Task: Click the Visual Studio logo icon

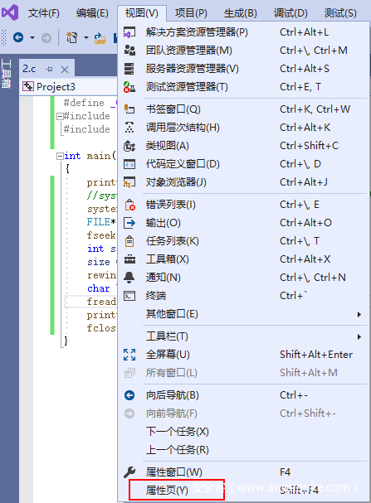Action: tap(10, 12)
